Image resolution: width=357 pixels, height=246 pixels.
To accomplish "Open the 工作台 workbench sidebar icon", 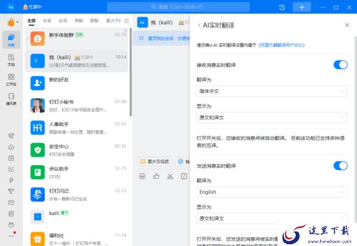I will pos(11,79).
